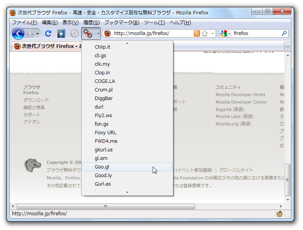Click the horizontal scrollbar right arrow
This screenshot has height=230, width=303.
281,206
